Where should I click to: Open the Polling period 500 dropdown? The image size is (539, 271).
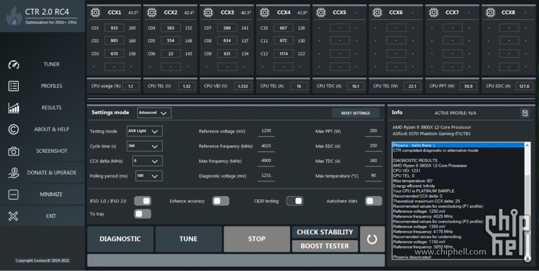coord(149,176)
